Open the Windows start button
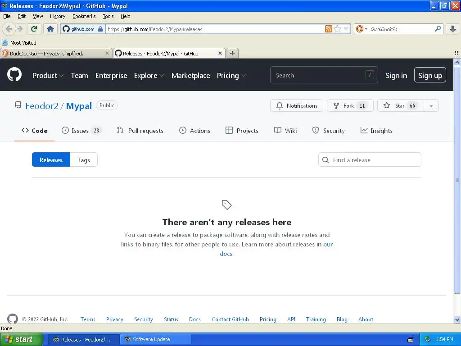Viewport: 461px width, 346px height. [21, 339]
